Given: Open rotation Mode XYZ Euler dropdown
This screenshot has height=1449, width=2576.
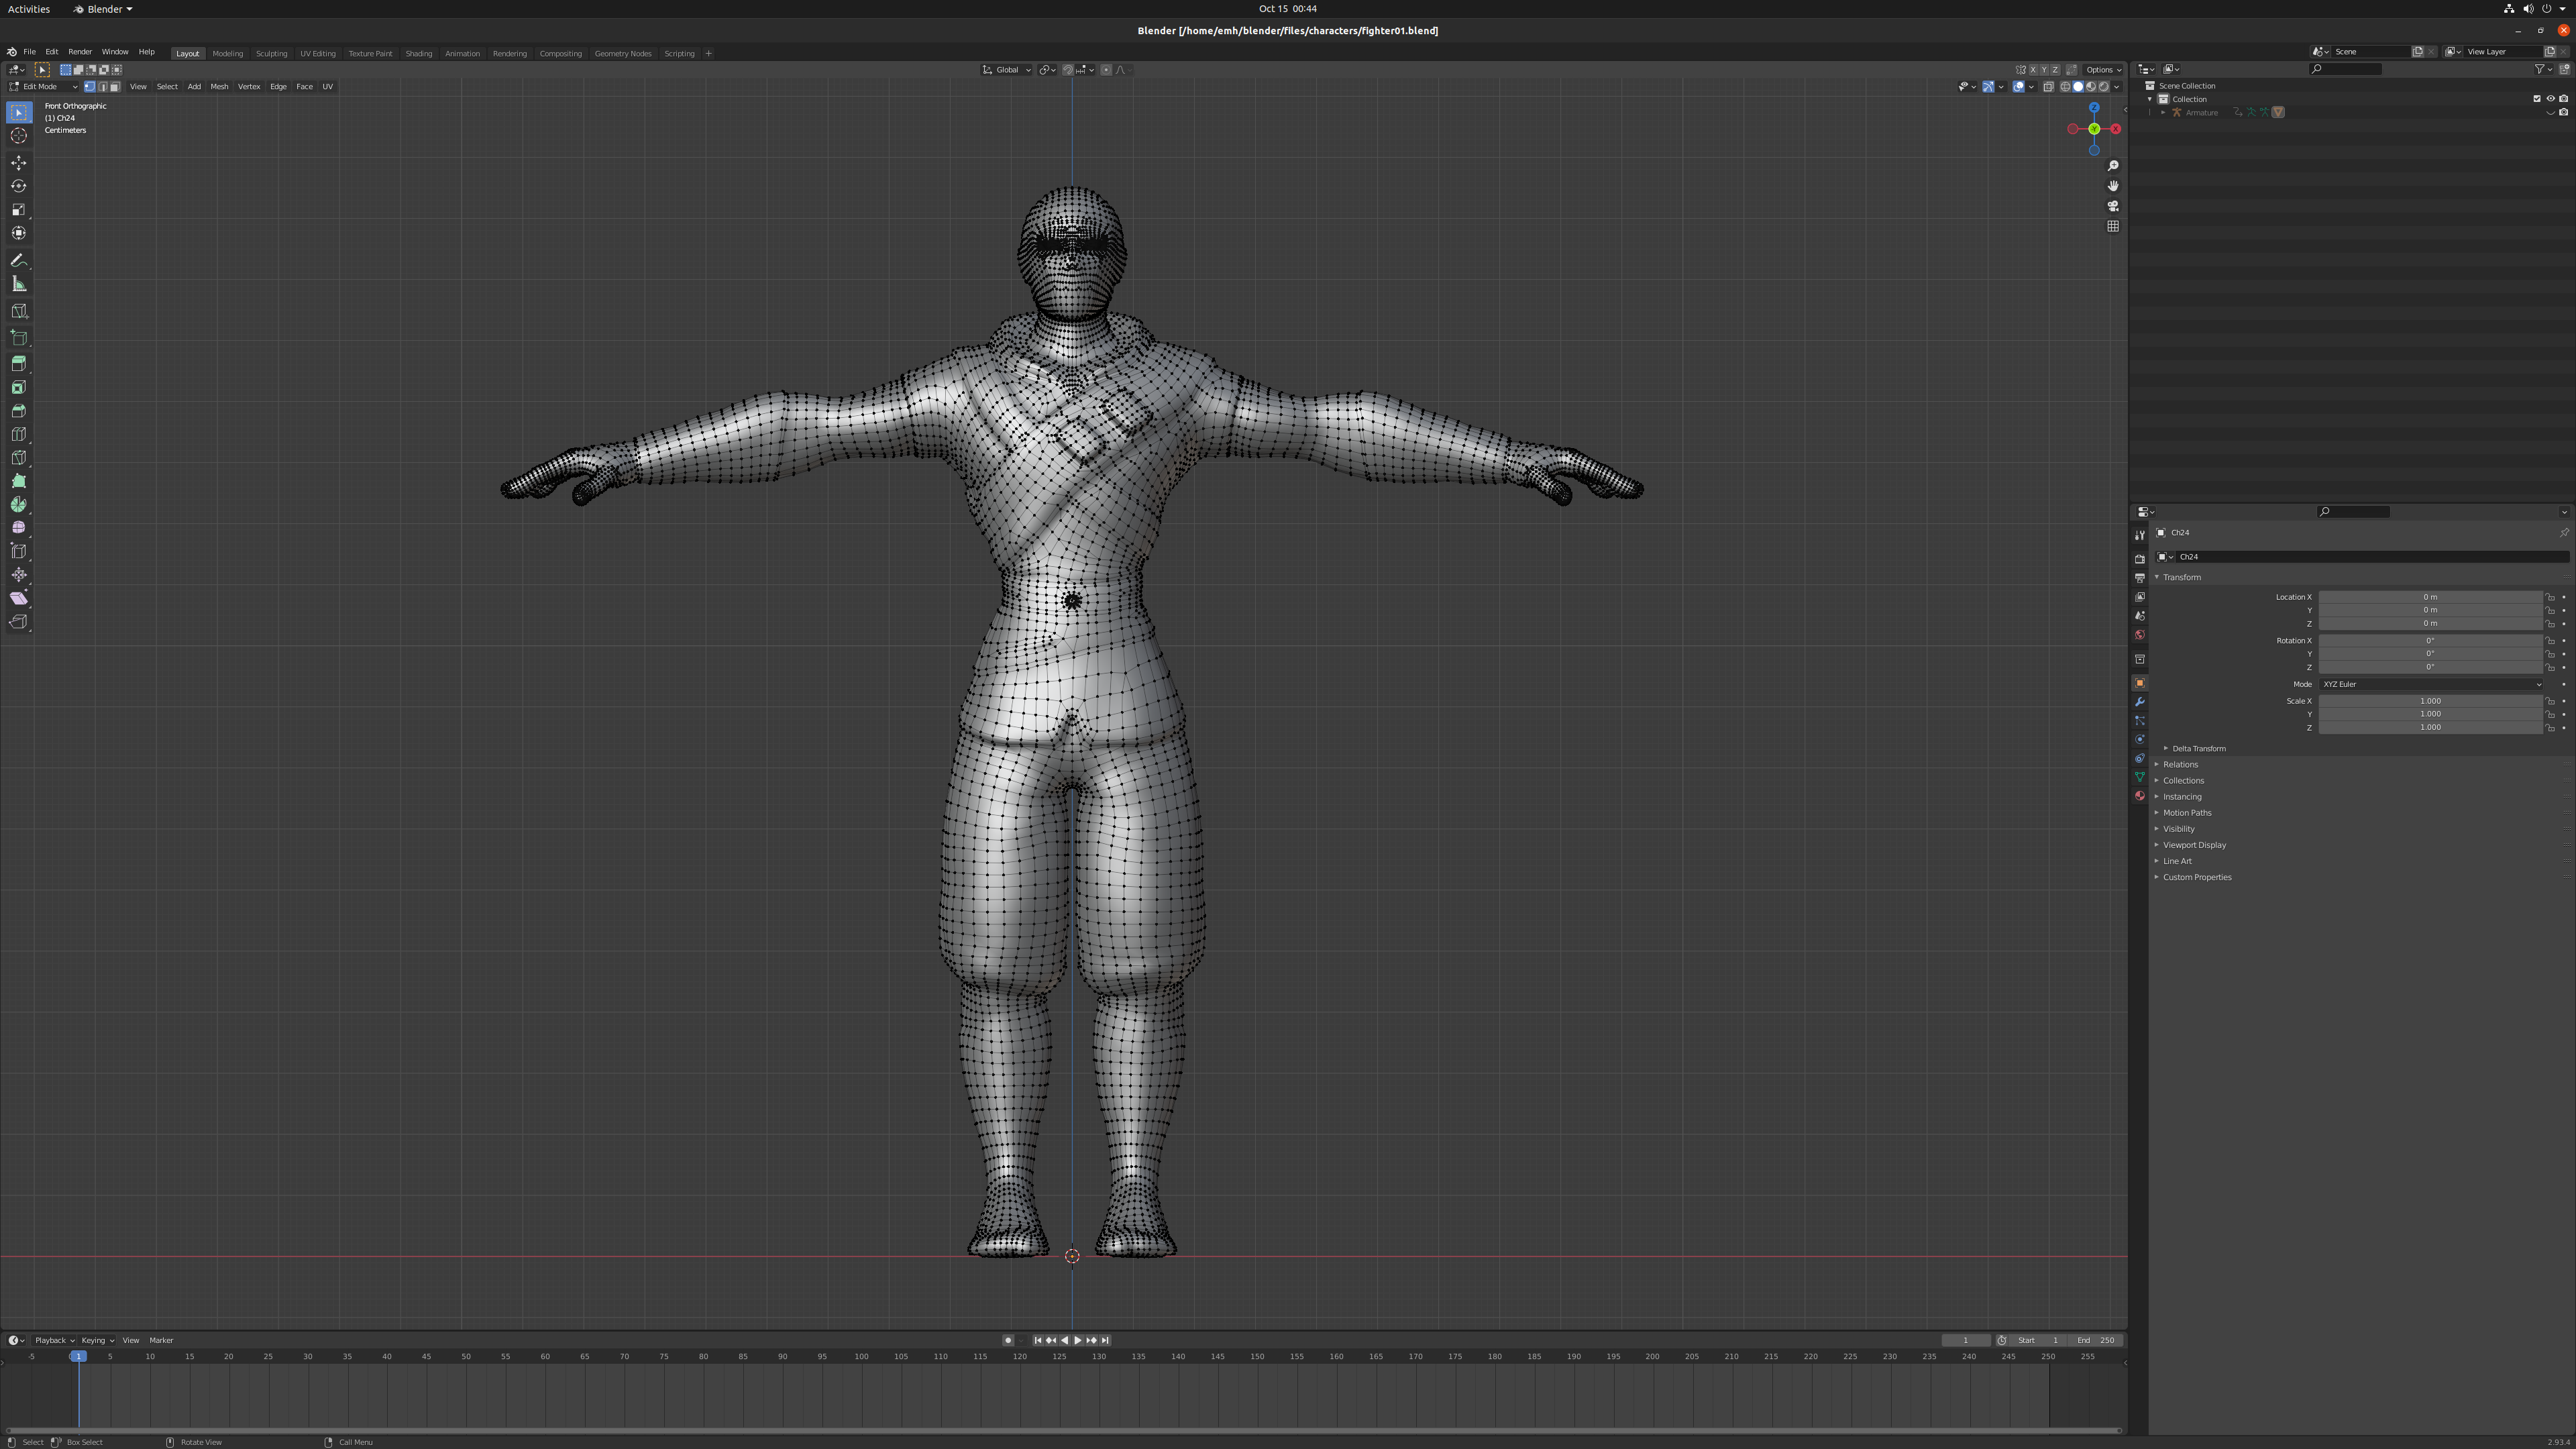Looking at the screenshot, I should (x=2431, y=684).
